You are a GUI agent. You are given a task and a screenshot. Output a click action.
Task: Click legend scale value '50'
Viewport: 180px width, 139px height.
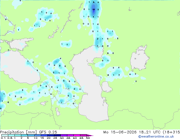click(88, 138)
